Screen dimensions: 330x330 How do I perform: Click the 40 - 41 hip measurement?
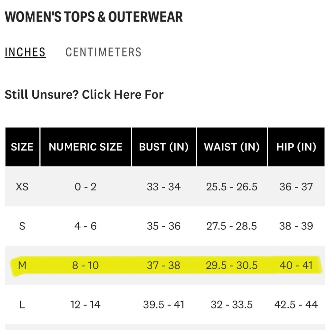[296, 265]
